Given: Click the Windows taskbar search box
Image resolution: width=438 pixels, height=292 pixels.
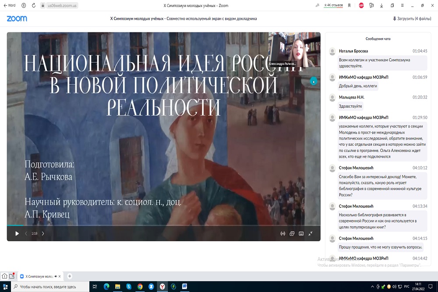Looking at the screenshot, I should point(48,287).
